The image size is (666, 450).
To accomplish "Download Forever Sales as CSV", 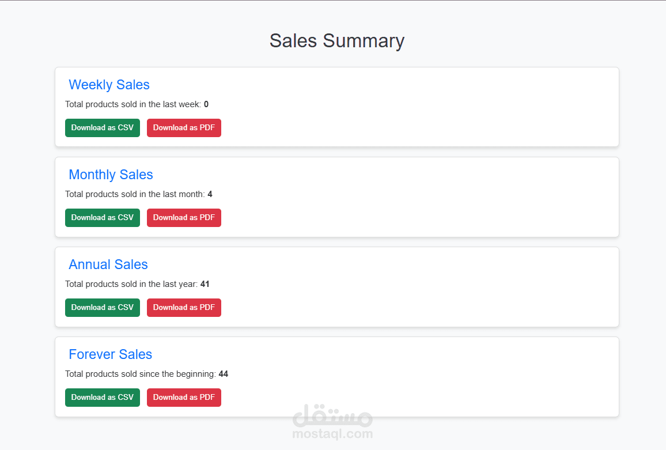I will point(103,398).
